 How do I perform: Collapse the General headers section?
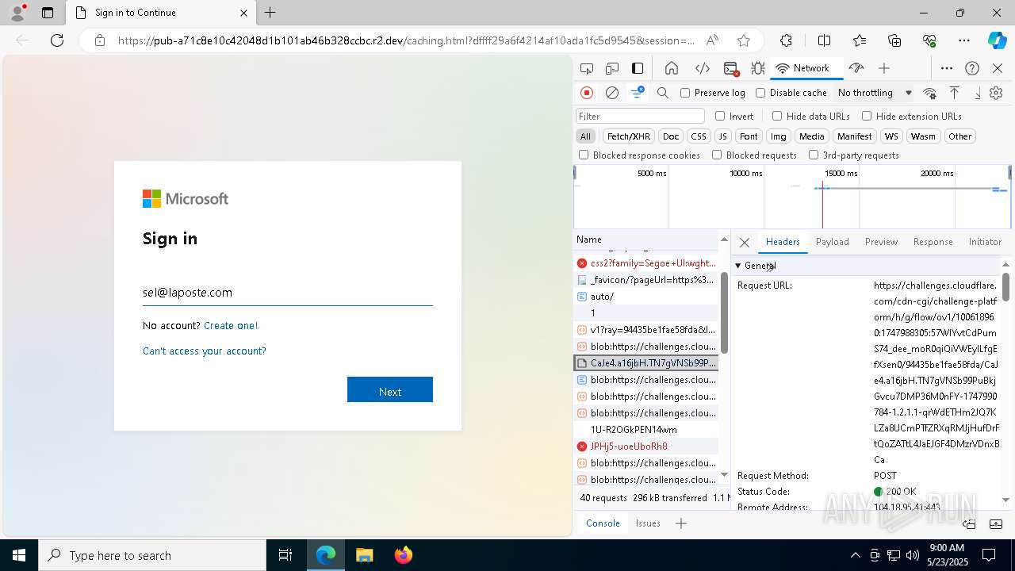point(738,266)
